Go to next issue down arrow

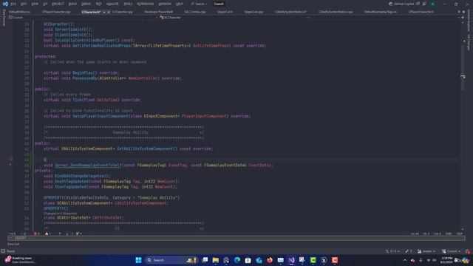click(67, 233)
